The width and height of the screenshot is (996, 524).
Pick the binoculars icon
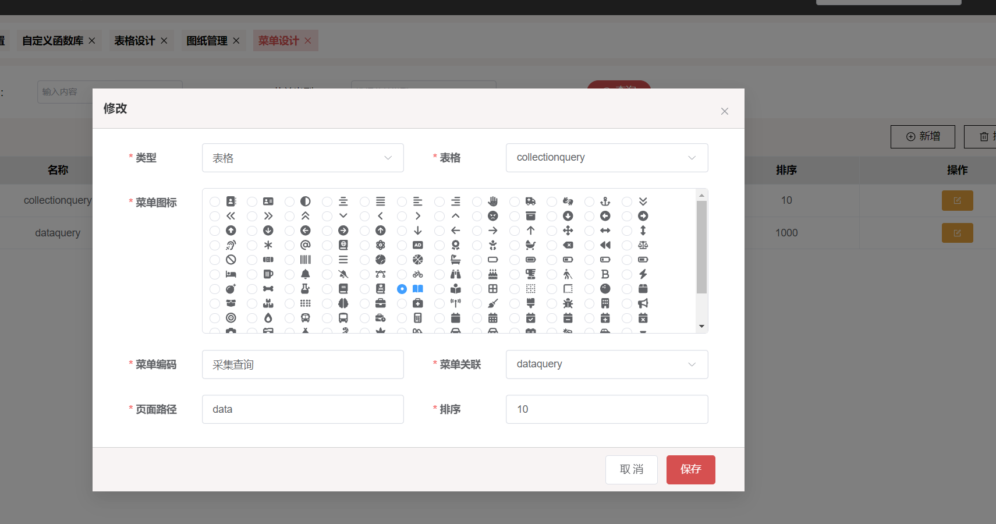tap(456, 274)
